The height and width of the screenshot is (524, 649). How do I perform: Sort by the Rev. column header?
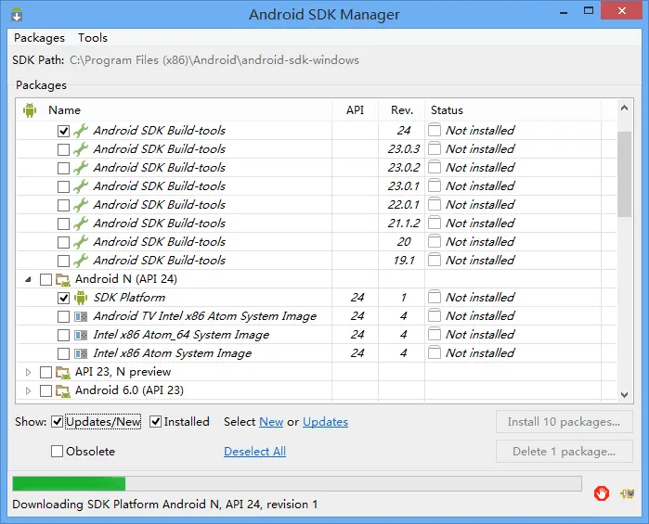[x=401, y=110]
